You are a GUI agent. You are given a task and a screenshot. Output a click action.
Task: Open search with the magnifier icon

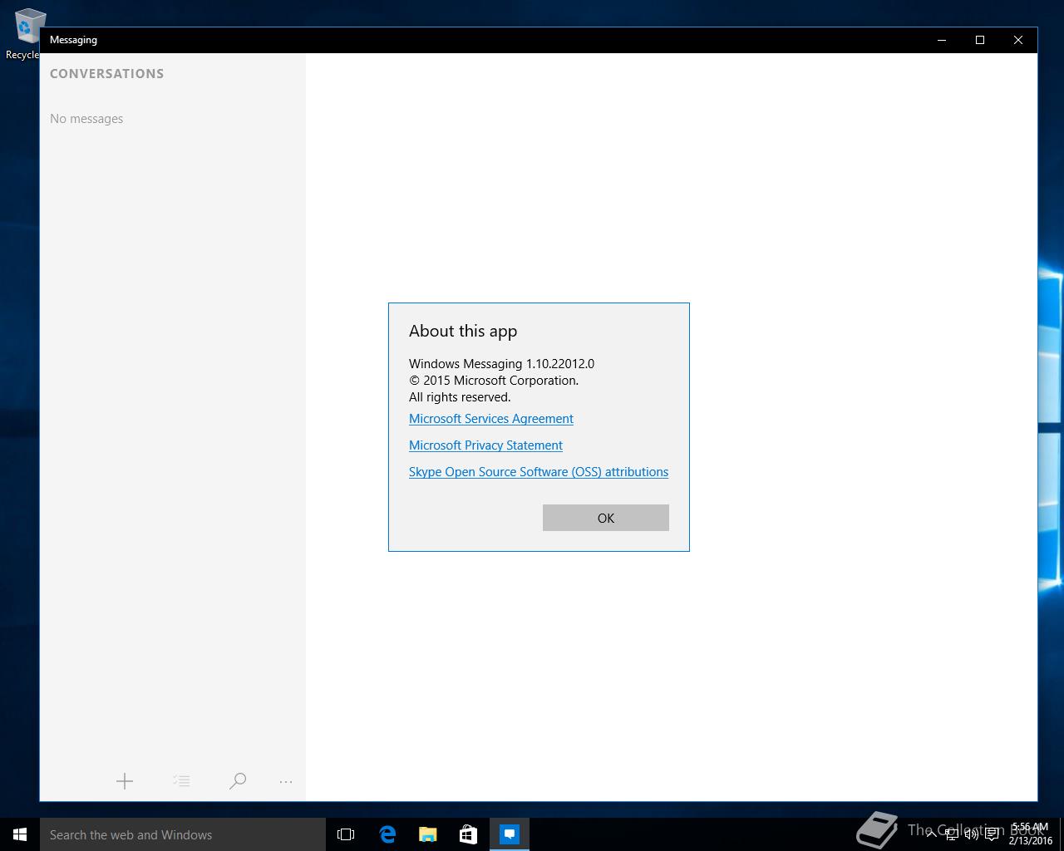238,781
